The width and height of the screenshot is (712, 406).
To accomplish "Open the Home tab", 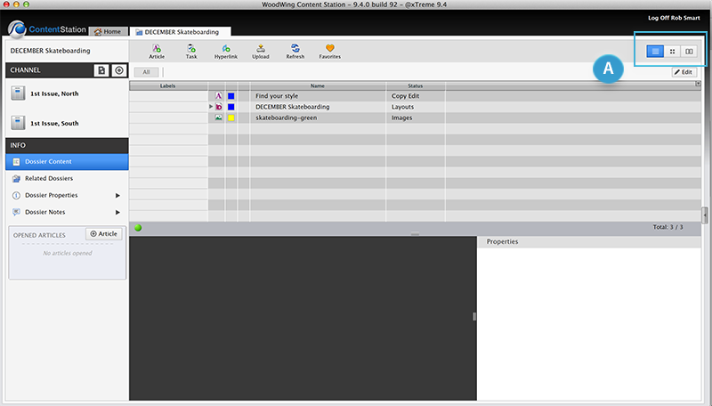I will [x=108, y=32].
